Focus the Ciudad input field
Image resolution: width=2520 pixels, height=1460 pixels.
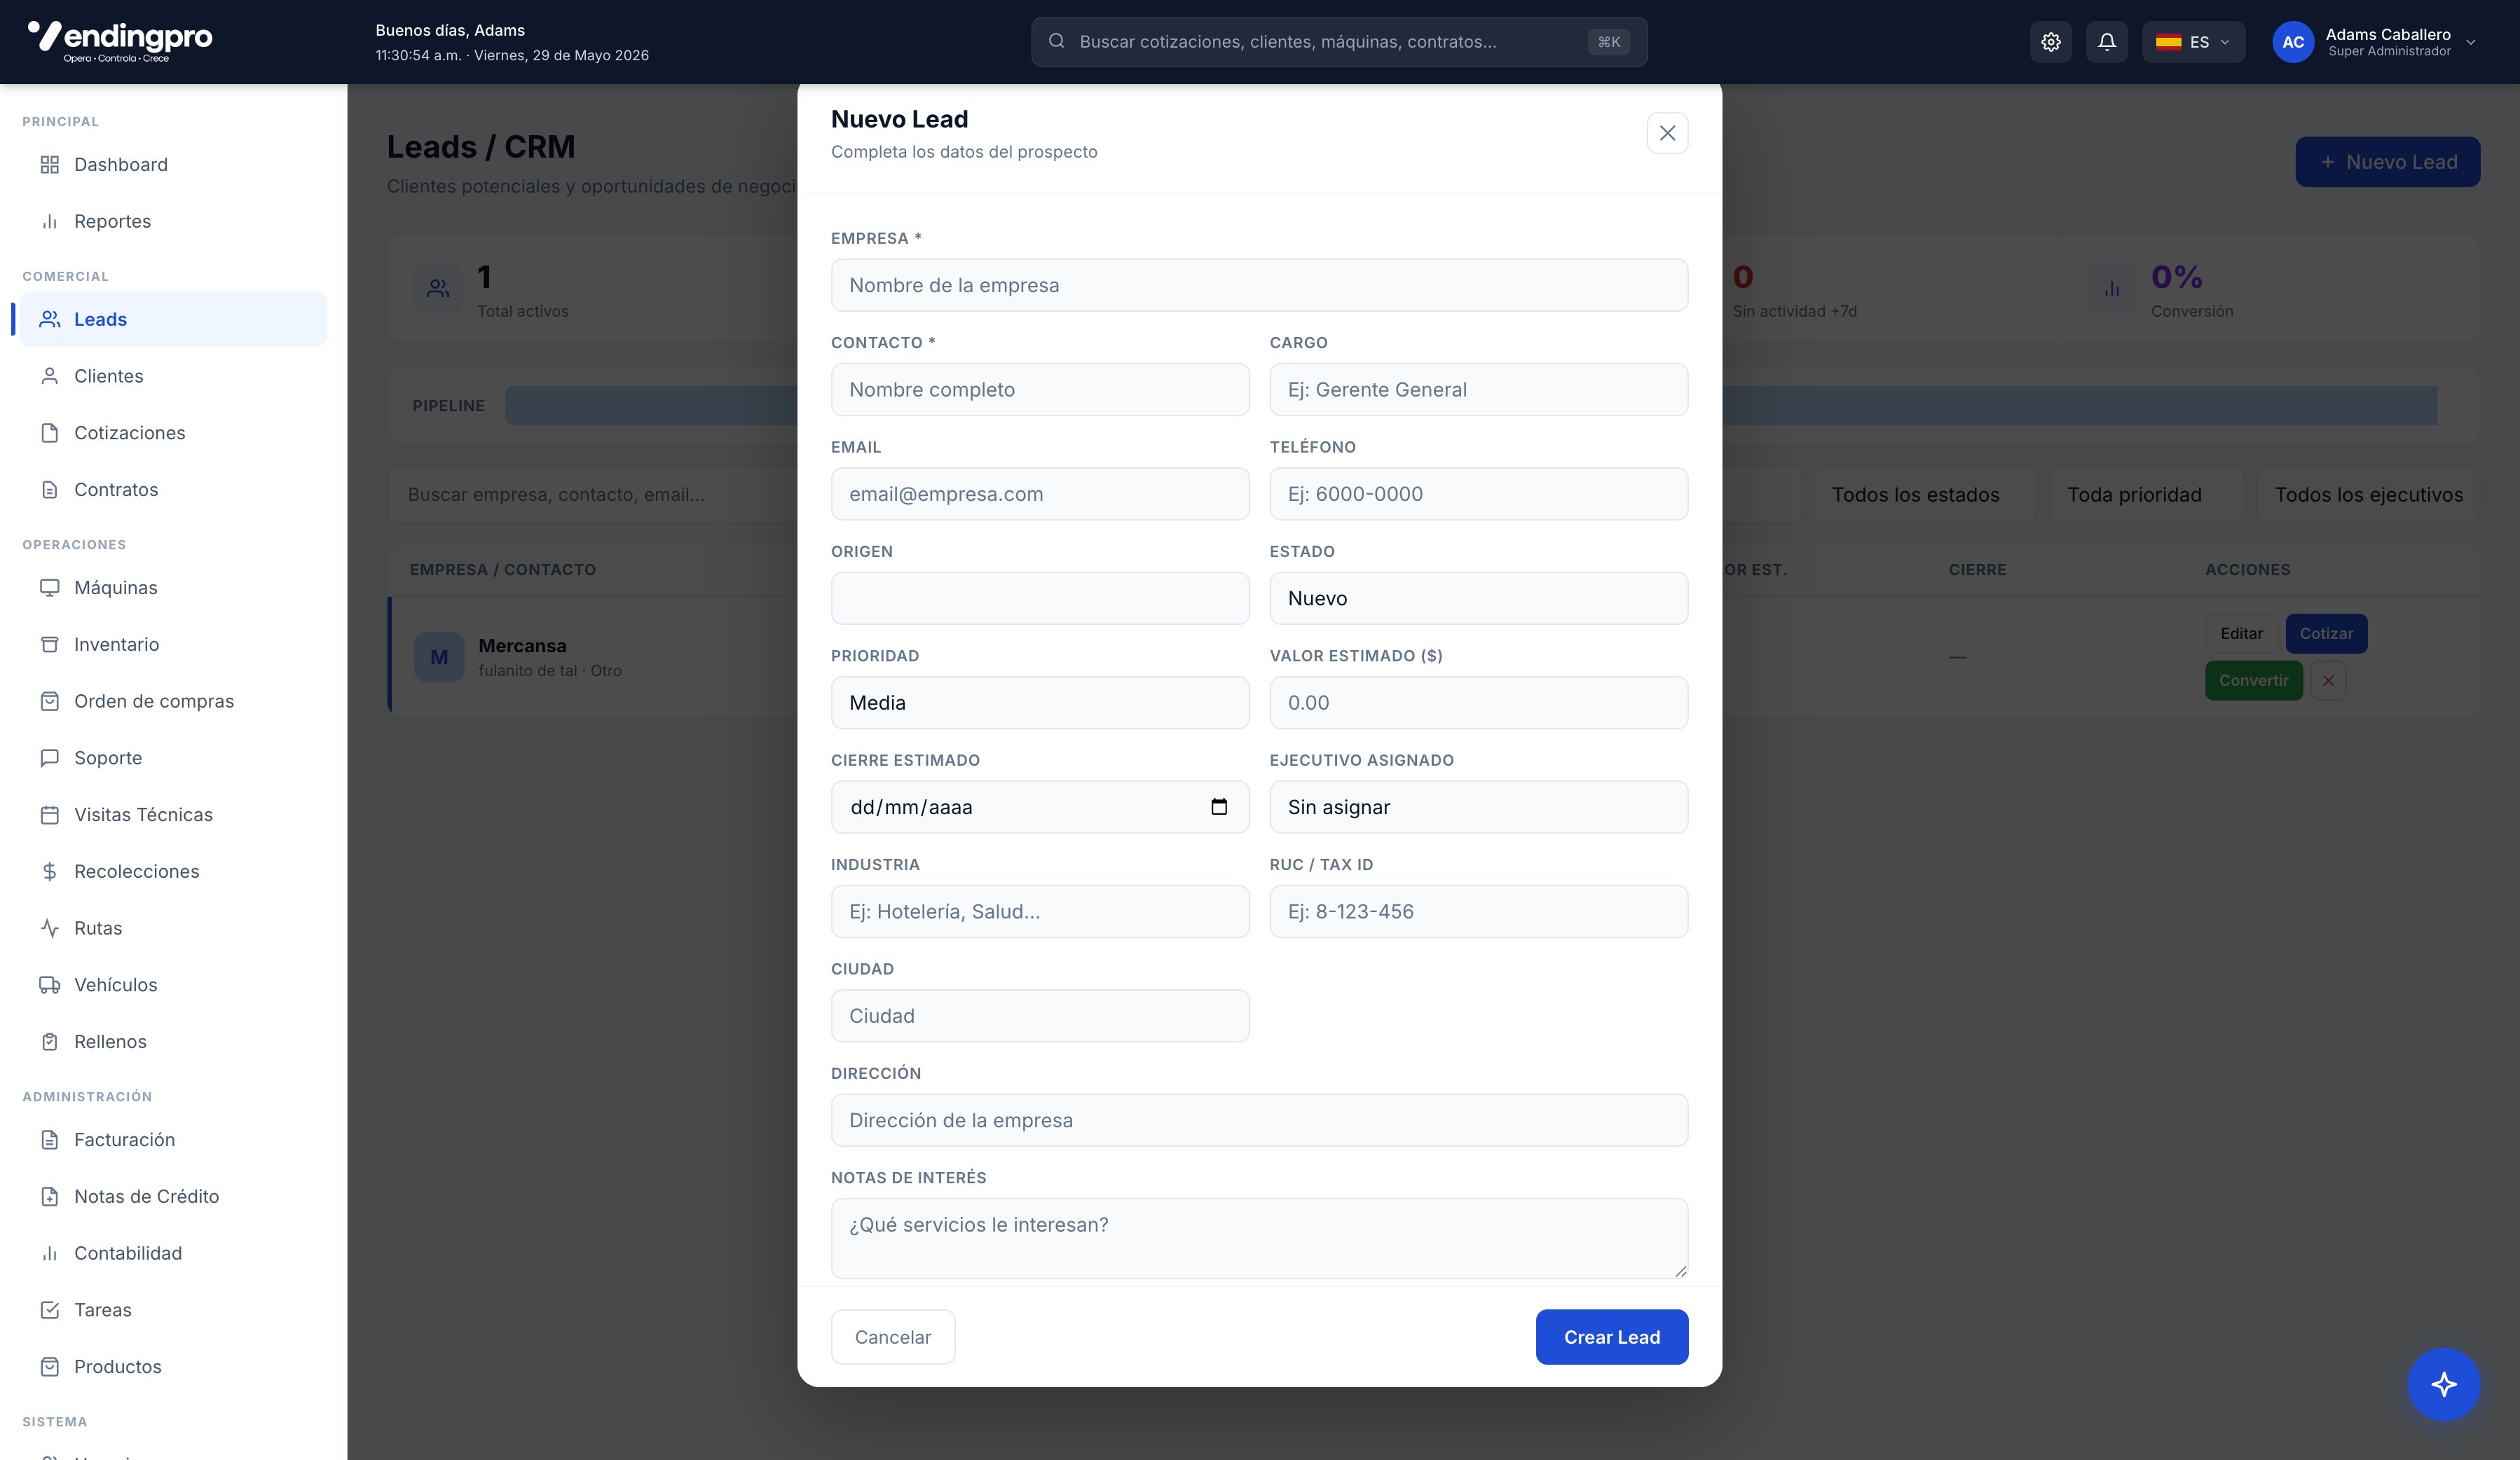click(1040, 1016)
